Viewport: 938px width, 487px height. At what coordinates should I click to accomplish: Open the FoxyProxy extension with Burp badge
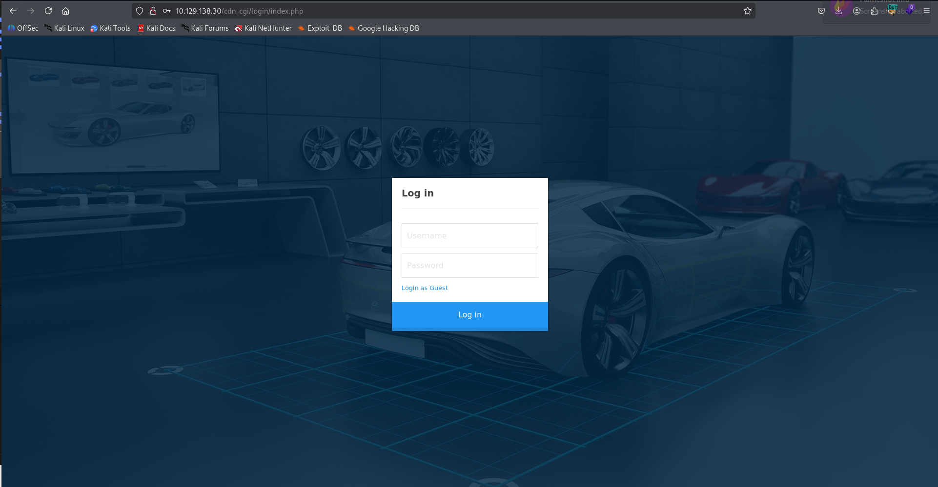(x=892, y=11)
